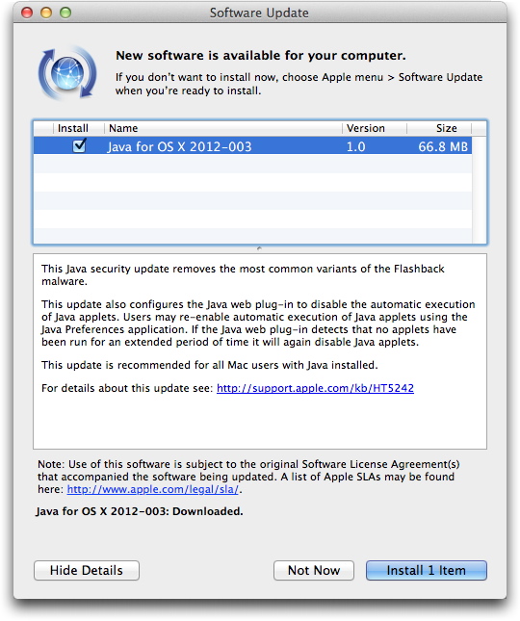Close the Software Update window
This screenshot has width=520, height=621.
(27, 13)
